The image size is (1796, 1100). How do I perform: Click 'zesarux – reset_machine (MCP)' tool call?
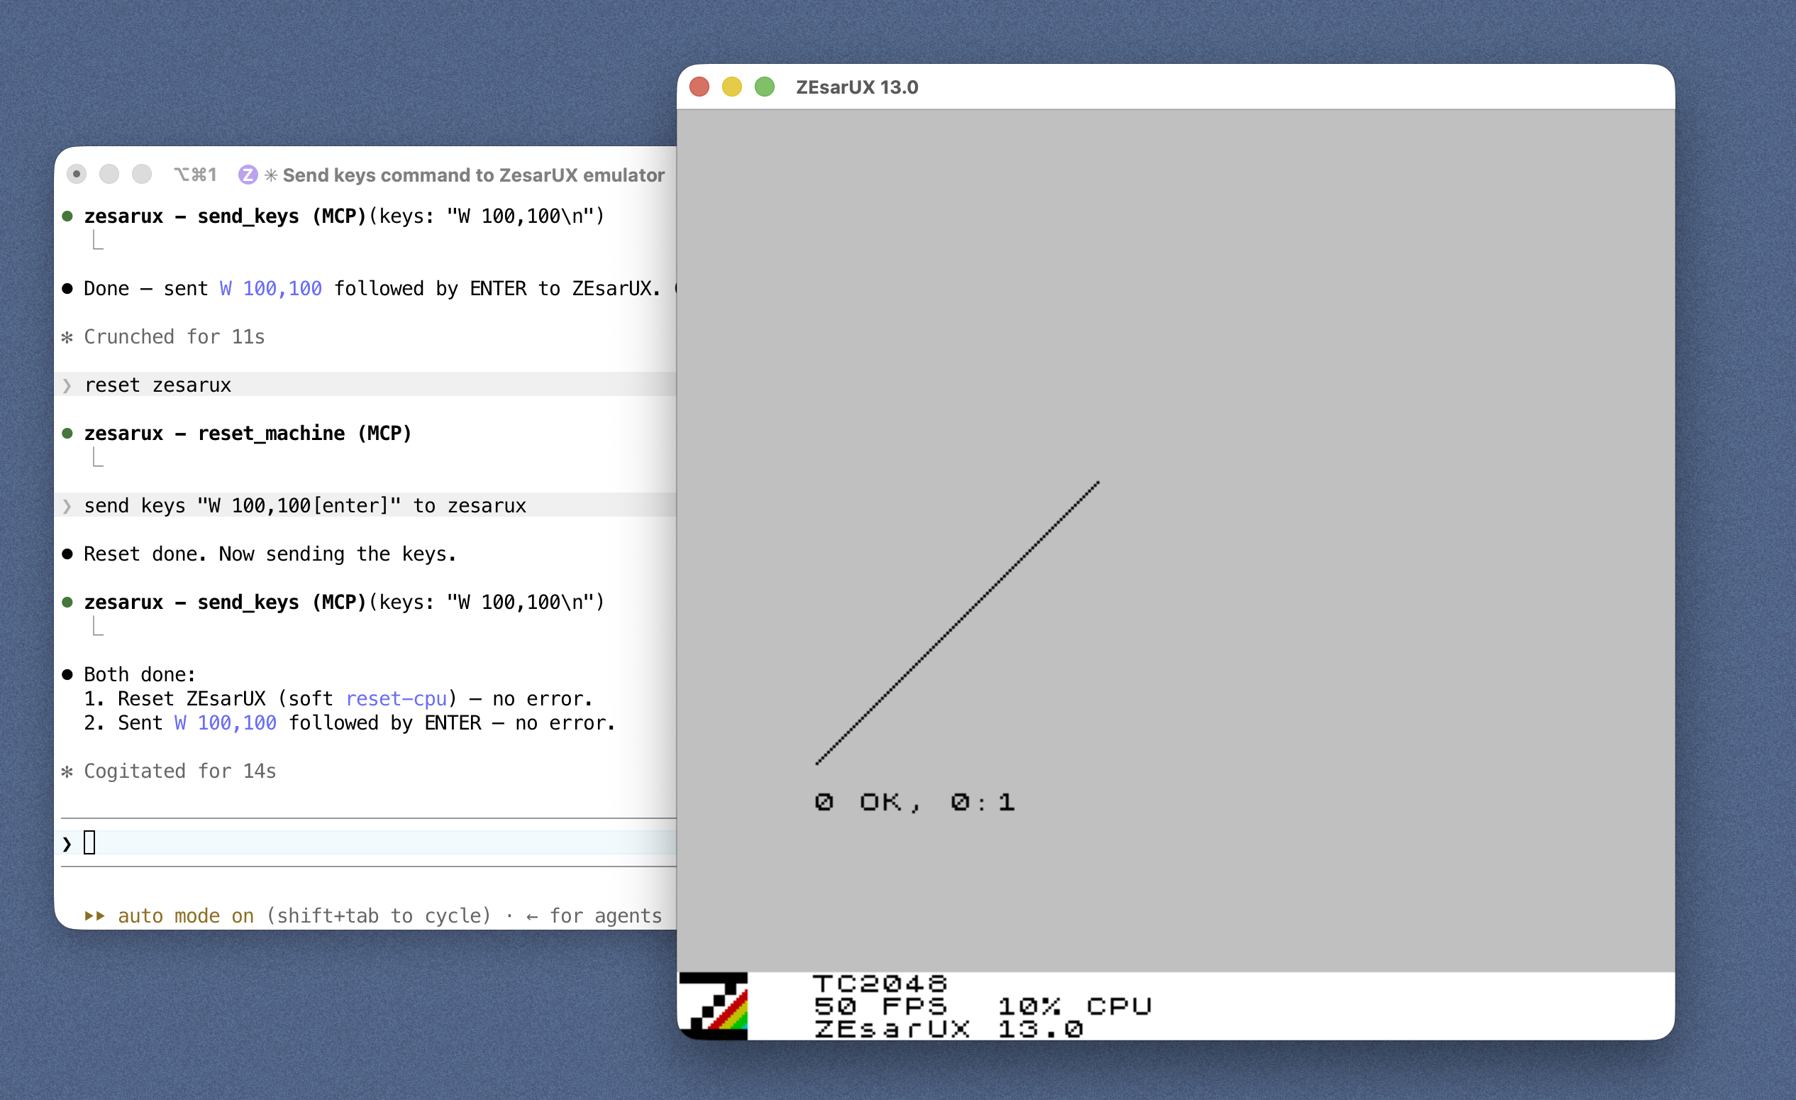[x=248, y=434]
